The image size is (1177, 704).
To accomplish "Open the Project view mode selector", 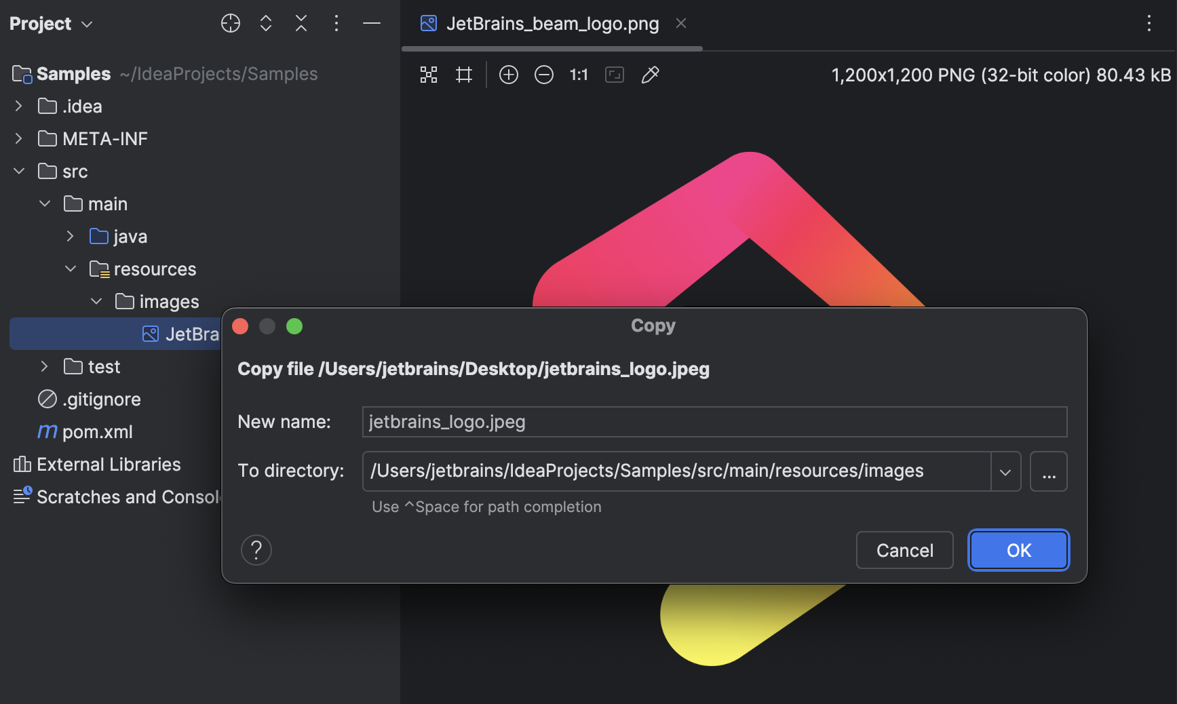I will (x=87, y=23).
